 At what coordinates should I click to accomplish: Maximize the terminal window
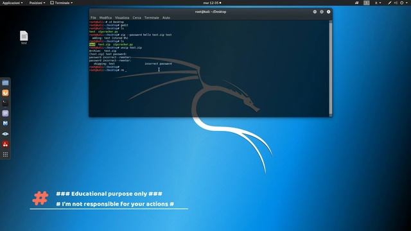(322, 12)
